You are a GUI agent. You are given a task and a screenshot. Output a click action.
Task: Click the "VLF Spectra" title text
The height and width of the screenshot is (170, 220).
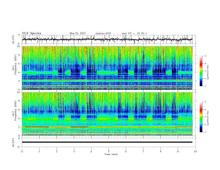tap(31, 33)
